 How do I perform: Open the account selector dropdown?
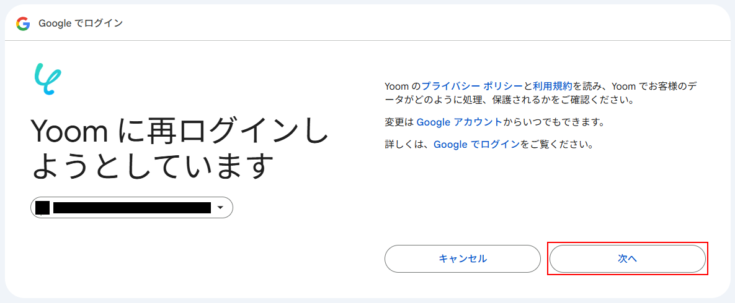(x=131, y=208)
